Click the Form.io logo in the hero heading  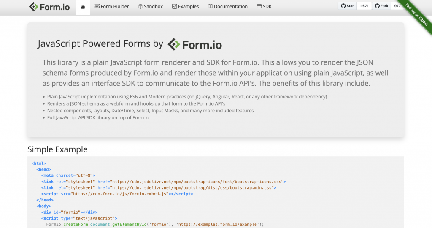(194, 44)
